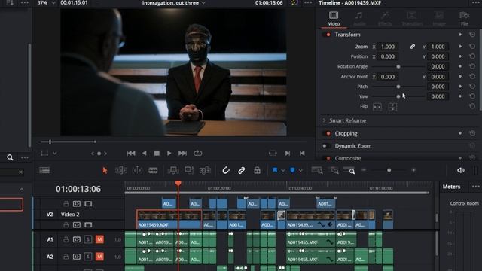Go to next clip edit point

pos(288,153)
